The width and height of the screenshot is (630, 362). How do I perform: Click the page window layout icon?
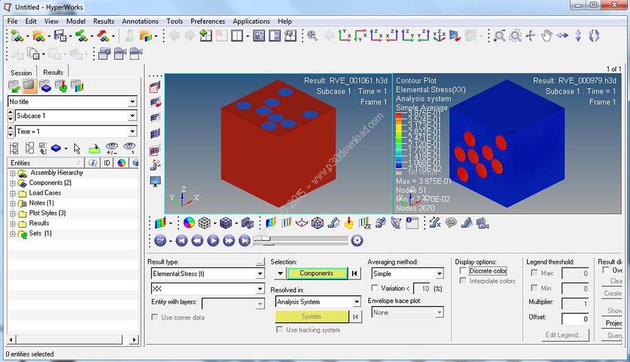click(237, 36)
